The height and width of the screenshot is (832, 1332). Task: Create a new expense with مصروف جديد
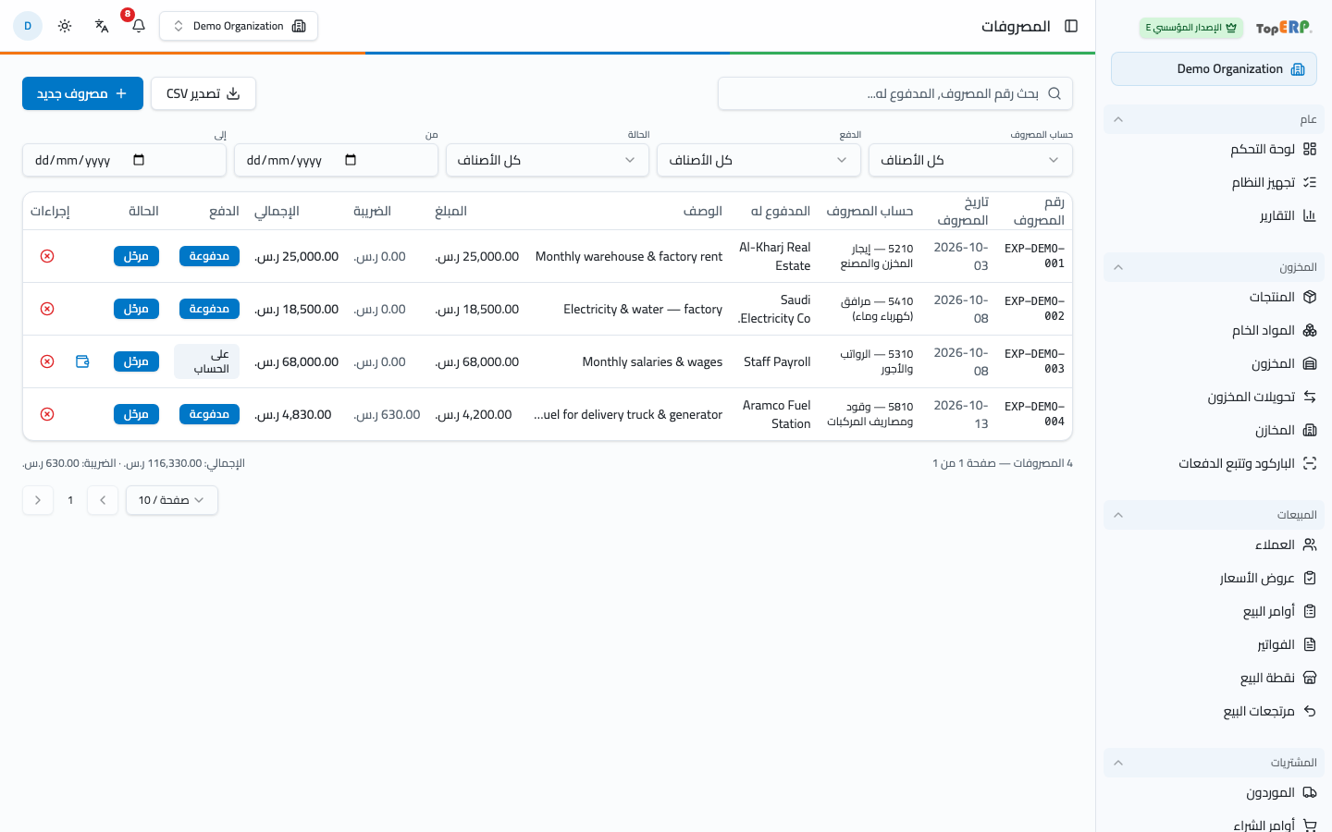[82, 93]
